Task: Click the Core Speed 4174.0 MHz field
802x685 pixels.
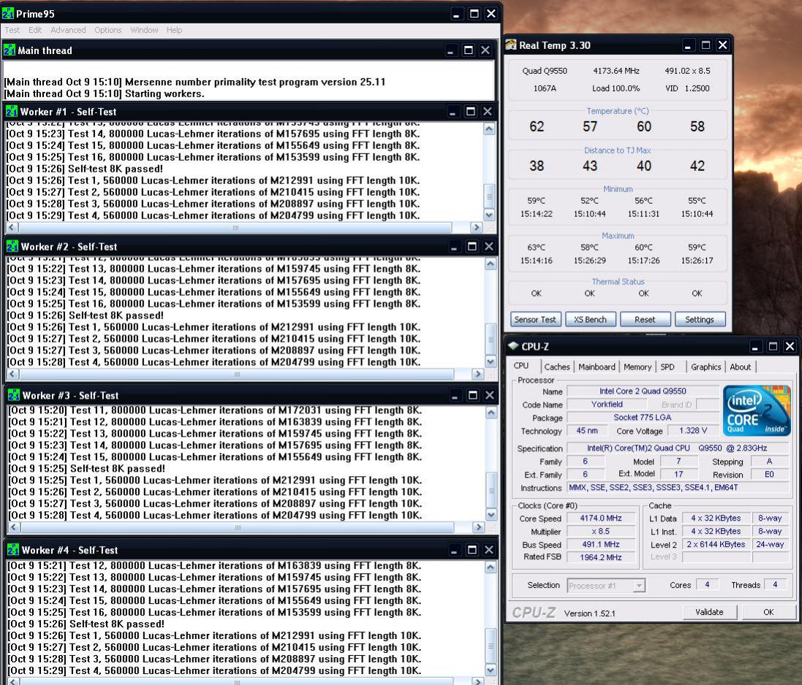Action: [x=601, y=518]
